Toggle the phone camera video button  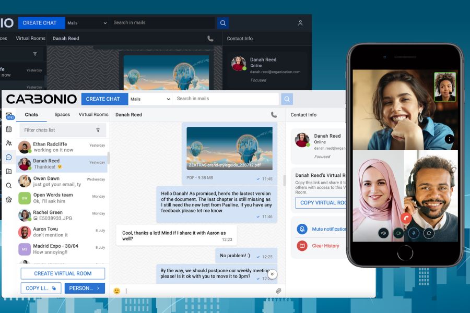coord(398,233)
